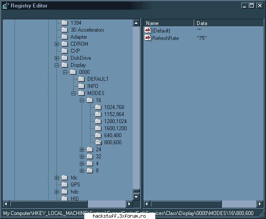This screenshot has height=219, width=266.
Task: Click the 0000 folder icon
Action: pos(73,72)
